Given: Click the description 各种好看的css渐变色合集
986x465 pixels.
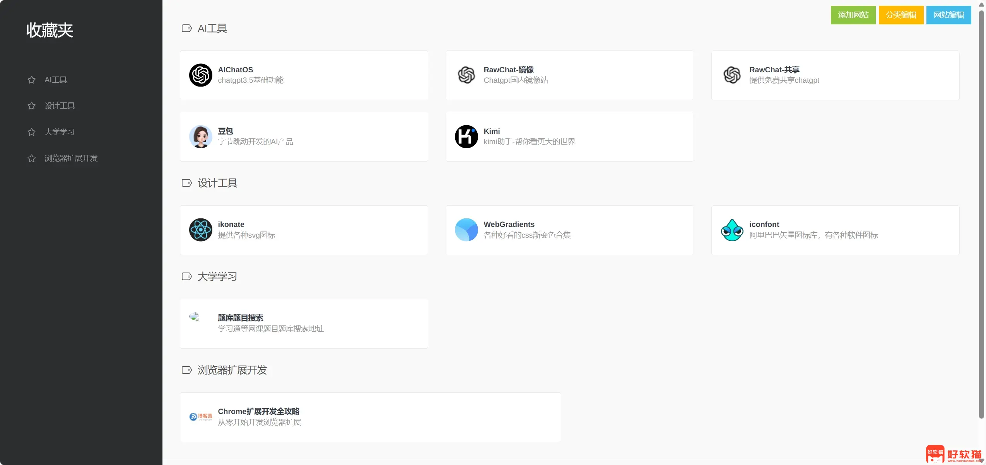Looking at the screenshot, I should click(527, 235).
